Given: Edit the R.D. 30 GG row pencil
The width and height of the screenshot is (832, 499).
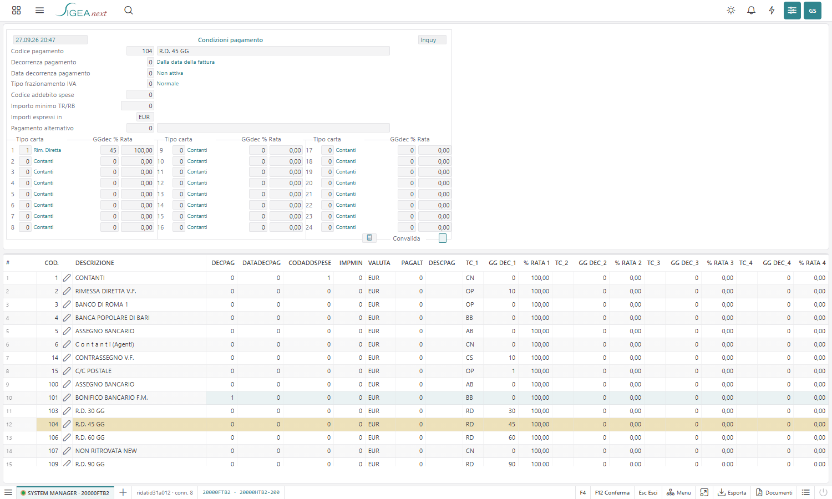Looking at the screenshot, I should coord(67,411).
